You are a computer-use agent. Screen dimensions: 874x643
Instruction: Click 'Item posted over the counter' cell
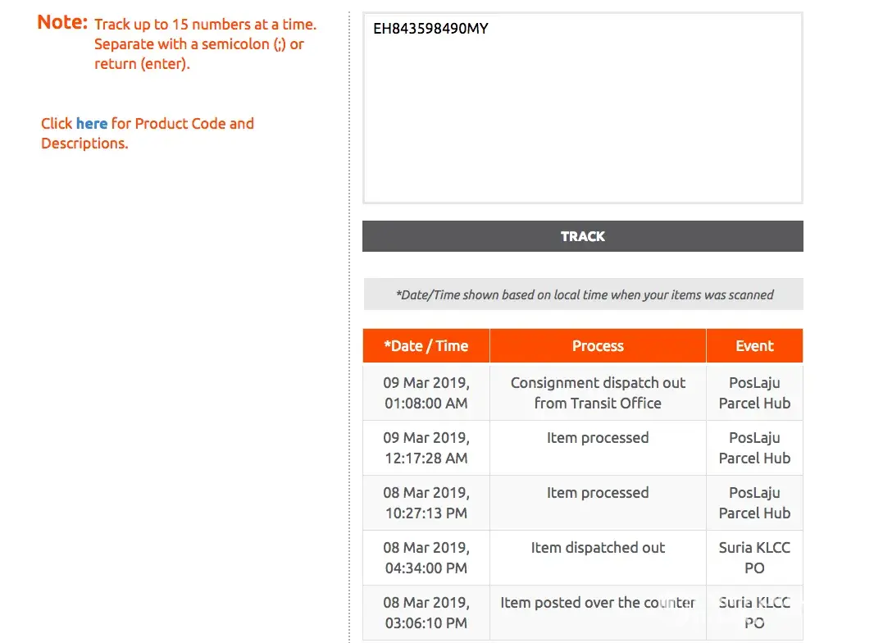(x=598, y=603)
